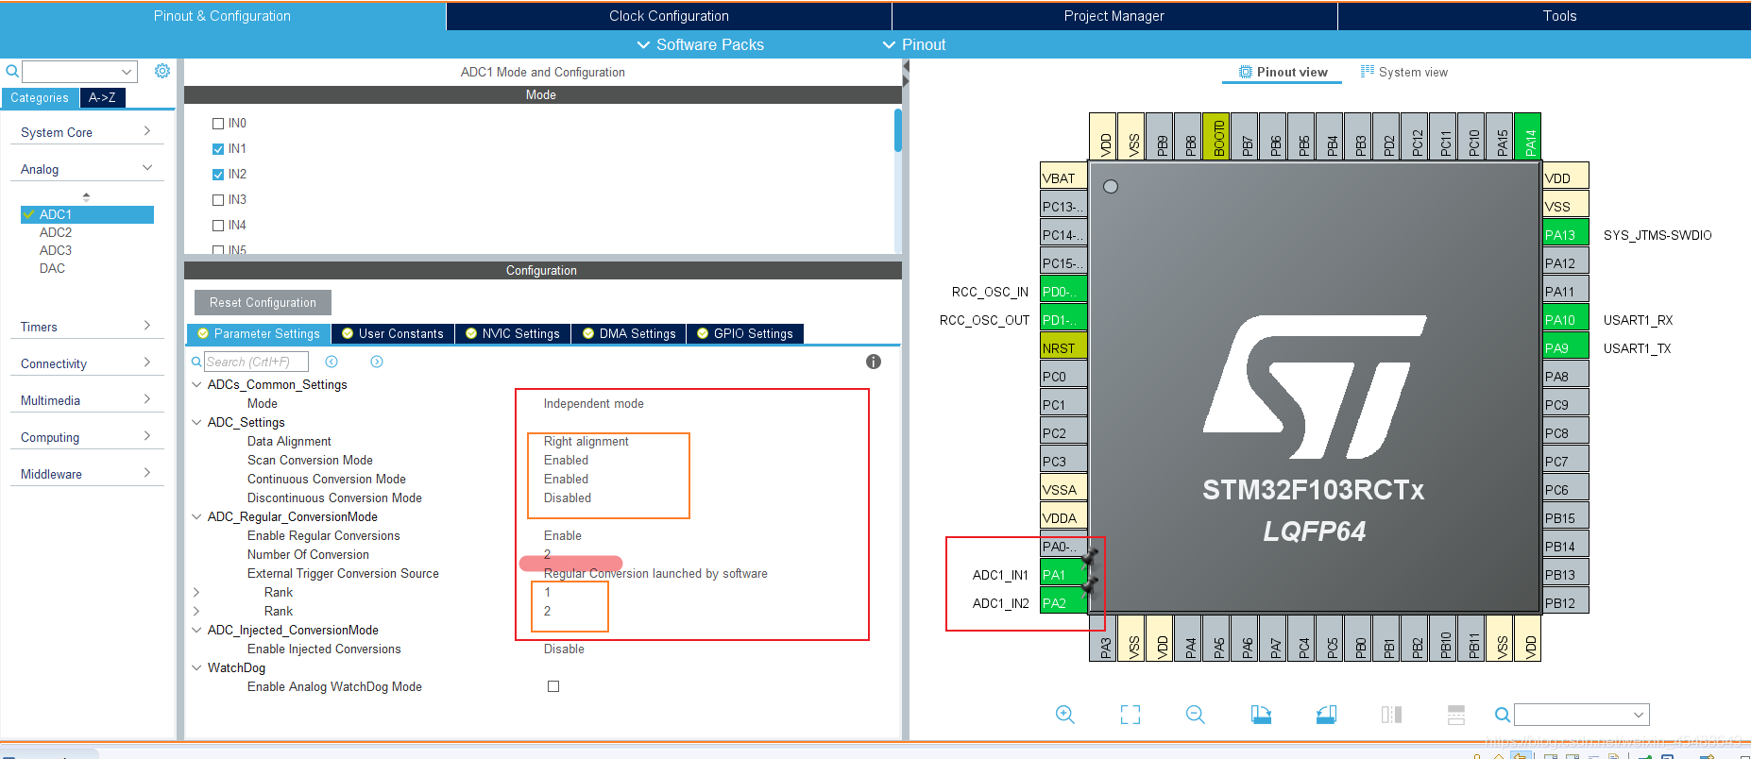This screenshot has width=1751, height=759.
Task: Open parameter info icon
Action: point(874,362)
